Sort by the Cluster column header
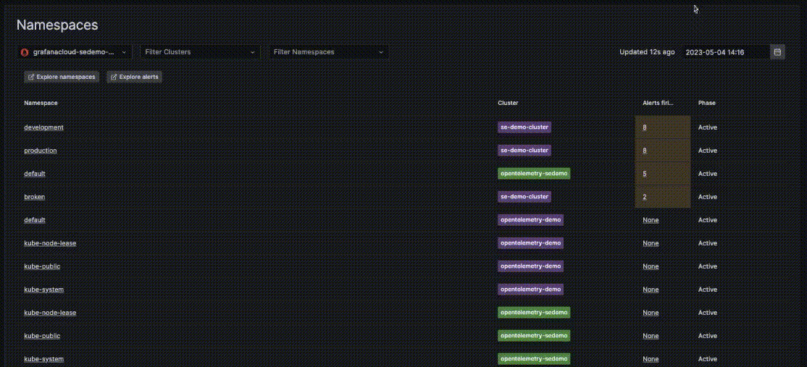 (x=508, y=103)
